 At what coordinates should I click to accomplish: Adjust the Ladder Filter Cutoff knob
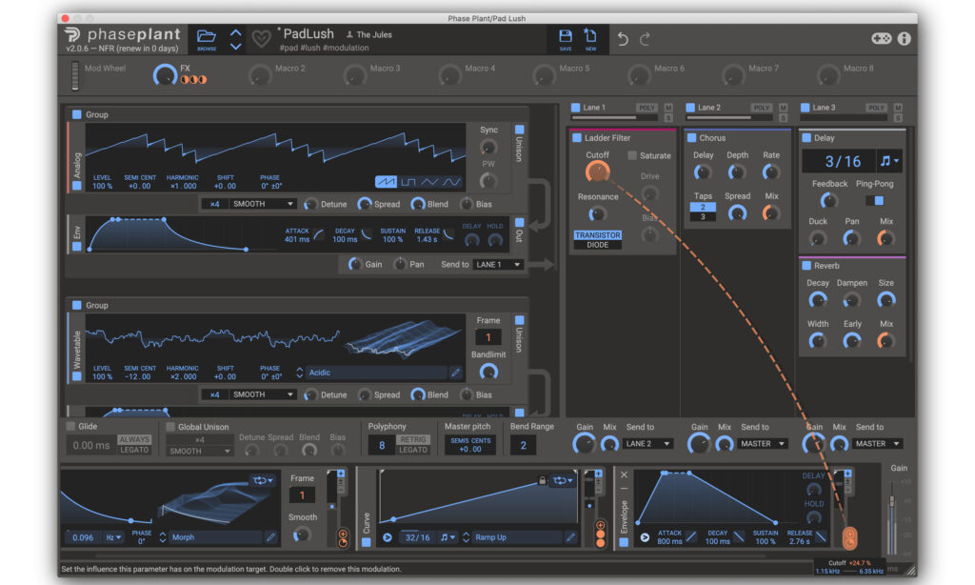click(597, 171)
